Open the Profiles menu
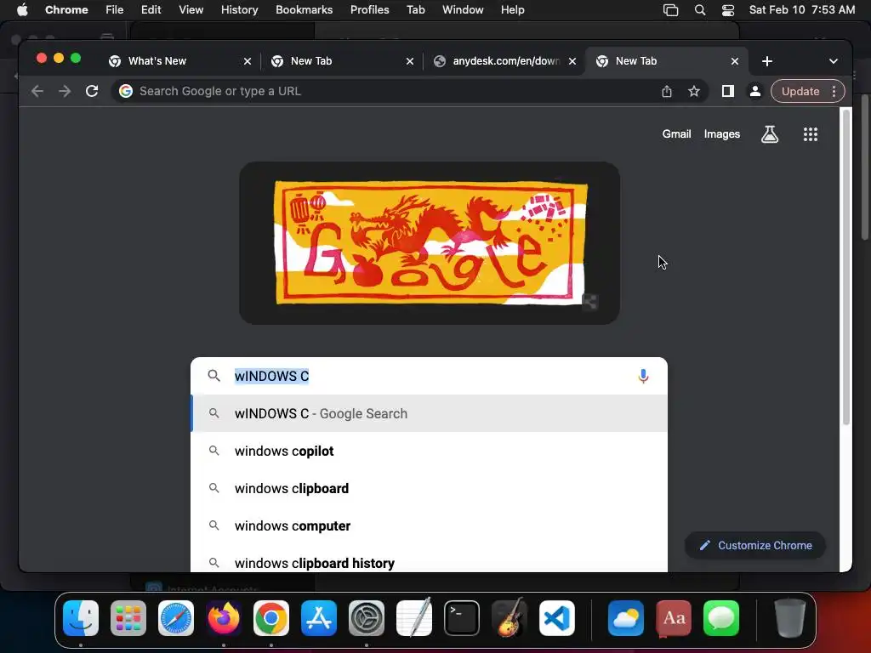Screen dimensions: 871x653 [369, 10]
